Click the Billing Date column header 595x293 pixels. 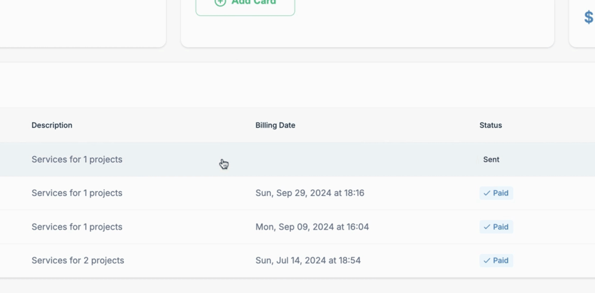275,125
